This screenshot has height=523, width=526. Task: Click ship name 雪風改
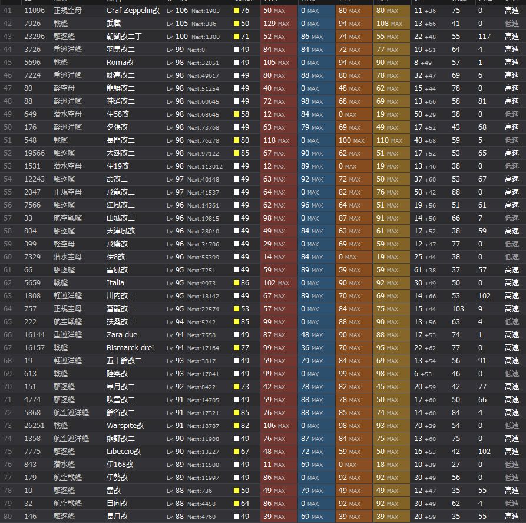tap(117, 270)
